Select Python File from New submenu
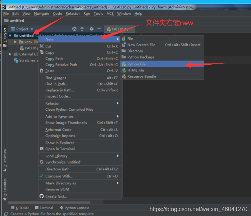This screenshot has height=216, width=251. 162,64
